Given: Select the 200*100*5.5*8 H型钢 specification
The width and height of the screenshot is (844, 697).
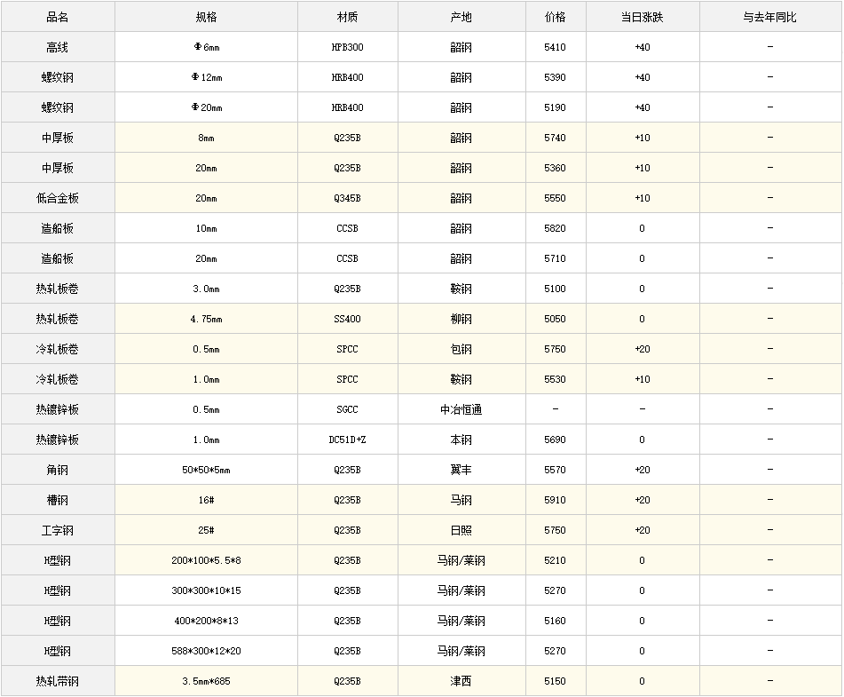Looking at the screenshot, I should [206, 560].
